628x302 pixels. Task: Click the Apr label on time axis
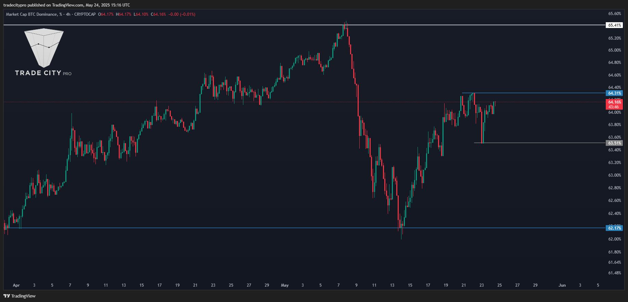coord(16,285)
